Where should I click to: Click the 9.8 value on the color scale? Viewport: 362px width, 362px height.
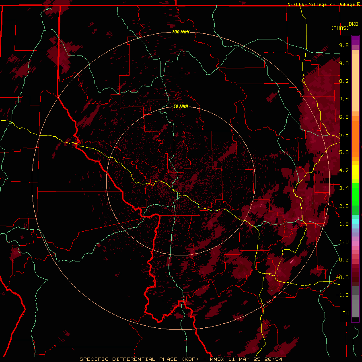pos(344,45)
